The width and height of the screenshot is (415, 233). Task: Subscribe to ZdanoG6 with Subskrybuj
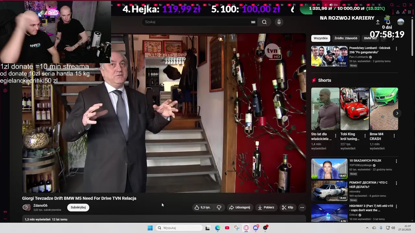[x=78, y=207]
